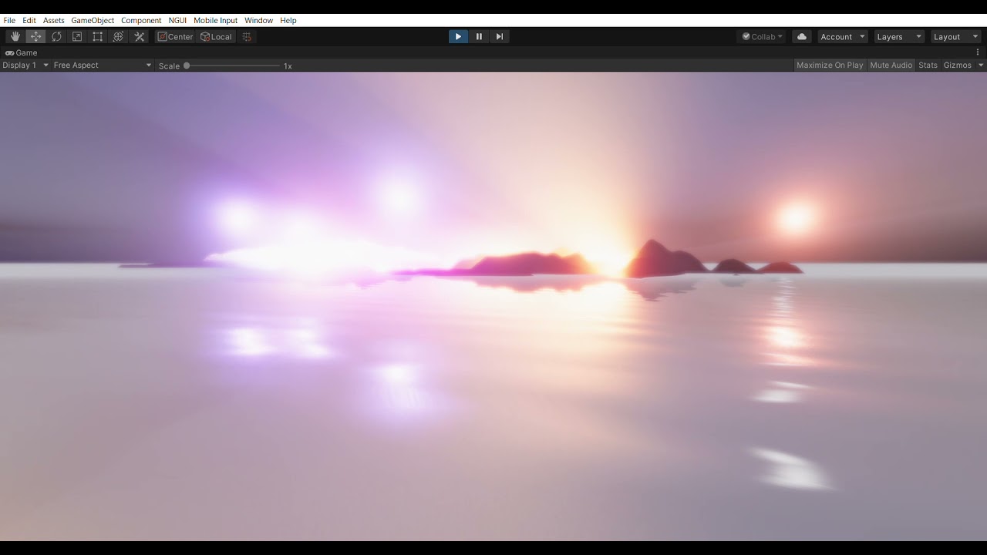This screenshot has height=555, width=987.
Task: Open Free Aspect dropdown
Action: 103,66
